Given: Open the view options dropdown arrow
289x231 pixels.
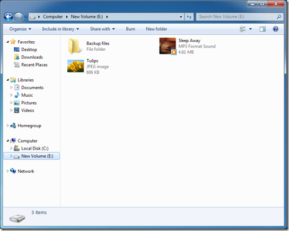Looking at the screenshot, I should pyautogui.click(x=250, y=29).
